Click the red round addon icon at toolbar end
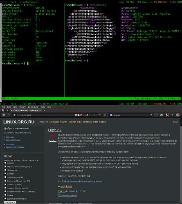182x204 pixels. click(178, 115)
